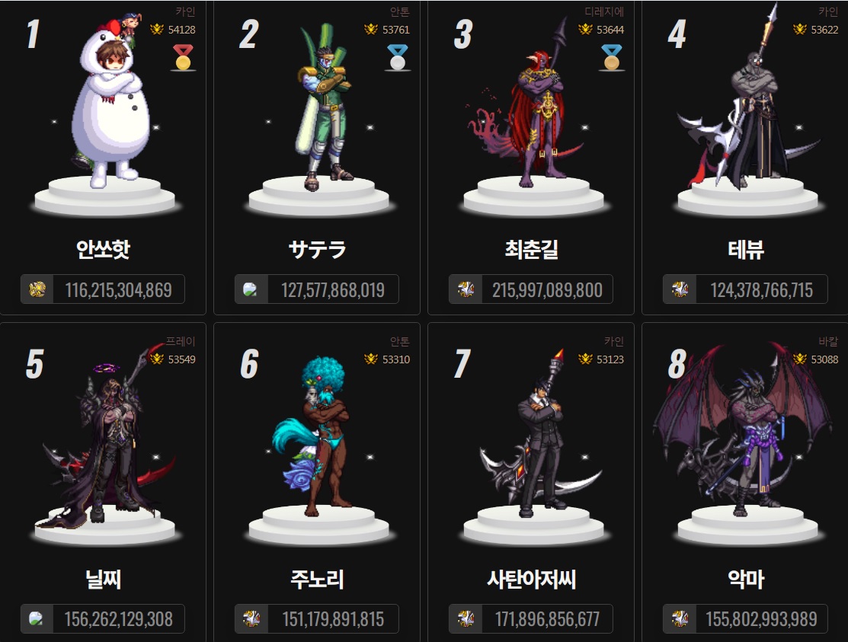The width and height of the screenshot is (848, 642).
Task: Open character name 사탄아저씨
Action: [532, 580]
